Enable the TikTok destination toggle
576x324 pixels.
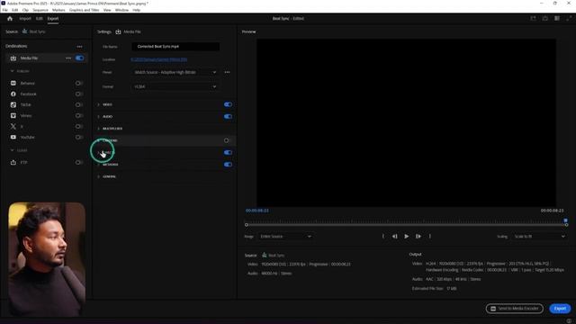point(78,104)
